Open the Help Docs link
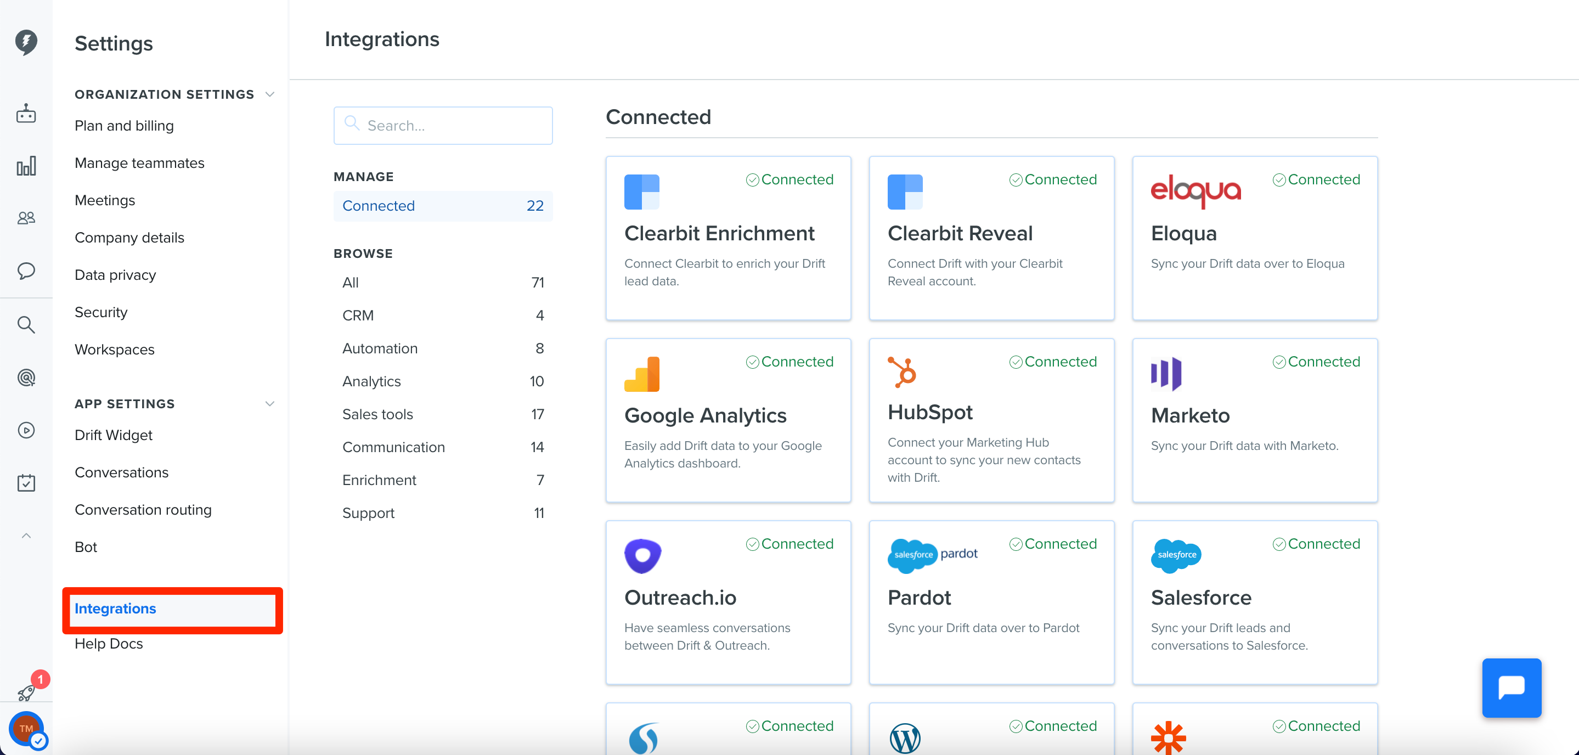 [x=109, y=644]
